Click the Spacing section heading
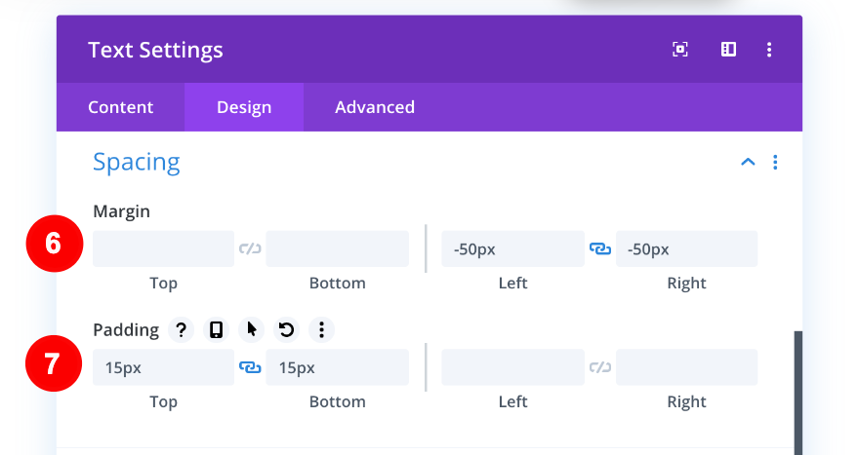This screenshot has height=455, width=859. pos(137,162)
